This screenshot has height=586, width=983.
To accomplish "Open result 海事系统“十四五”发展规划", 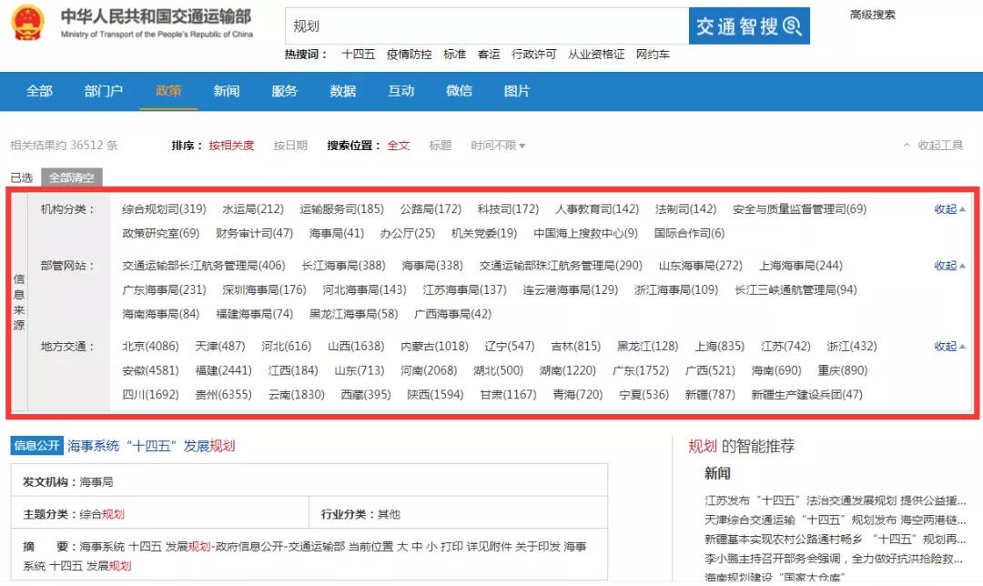I will pos(151,446).
